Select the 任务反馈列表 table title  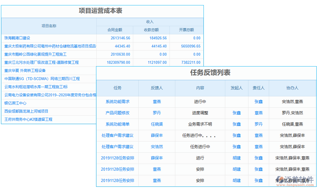click(206, 73)
